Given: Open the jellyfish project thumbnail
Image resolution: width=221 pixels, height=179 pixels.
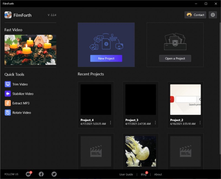Looking at the screenshot, I should (x=140, y=151).
